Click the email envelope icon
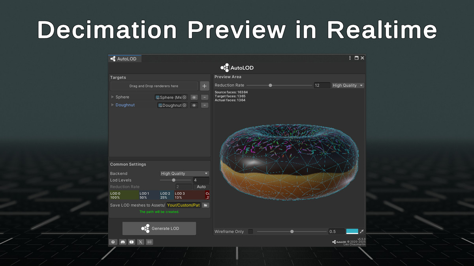The width and height of the screenshot is (474, 266). click(x=149, y=242)
